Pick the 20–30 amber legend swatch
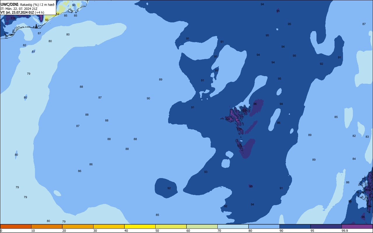 coord(78,226)
